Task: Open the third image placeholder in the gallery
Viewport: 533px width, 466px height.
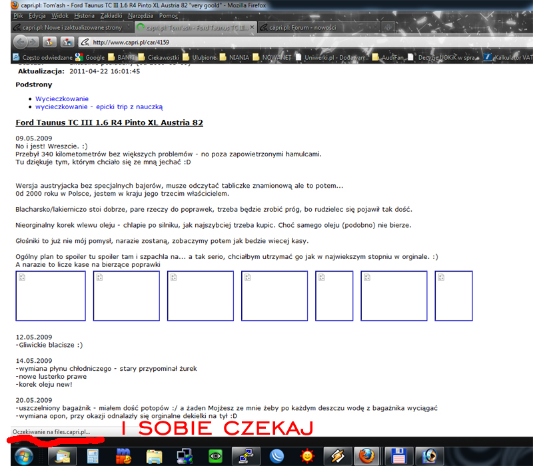Action: click(x=201, y=296)
